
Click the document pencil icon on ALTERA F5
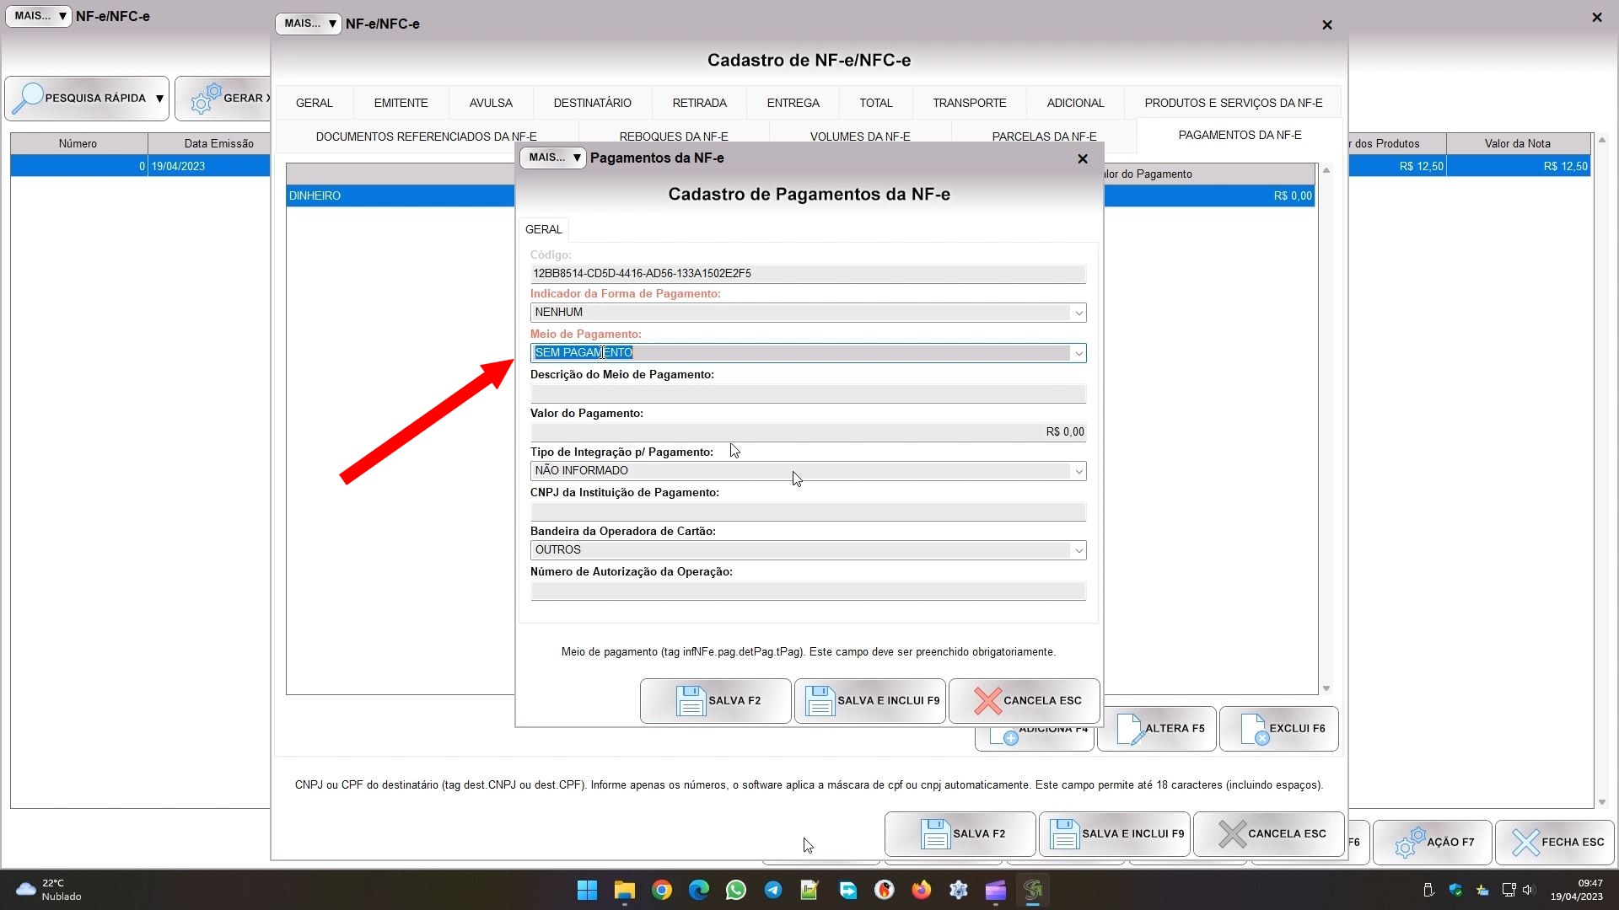click(1129, 730)
